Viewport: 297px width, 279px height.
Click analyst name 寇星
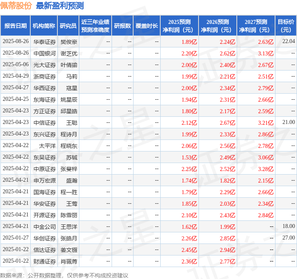[72, 88]
